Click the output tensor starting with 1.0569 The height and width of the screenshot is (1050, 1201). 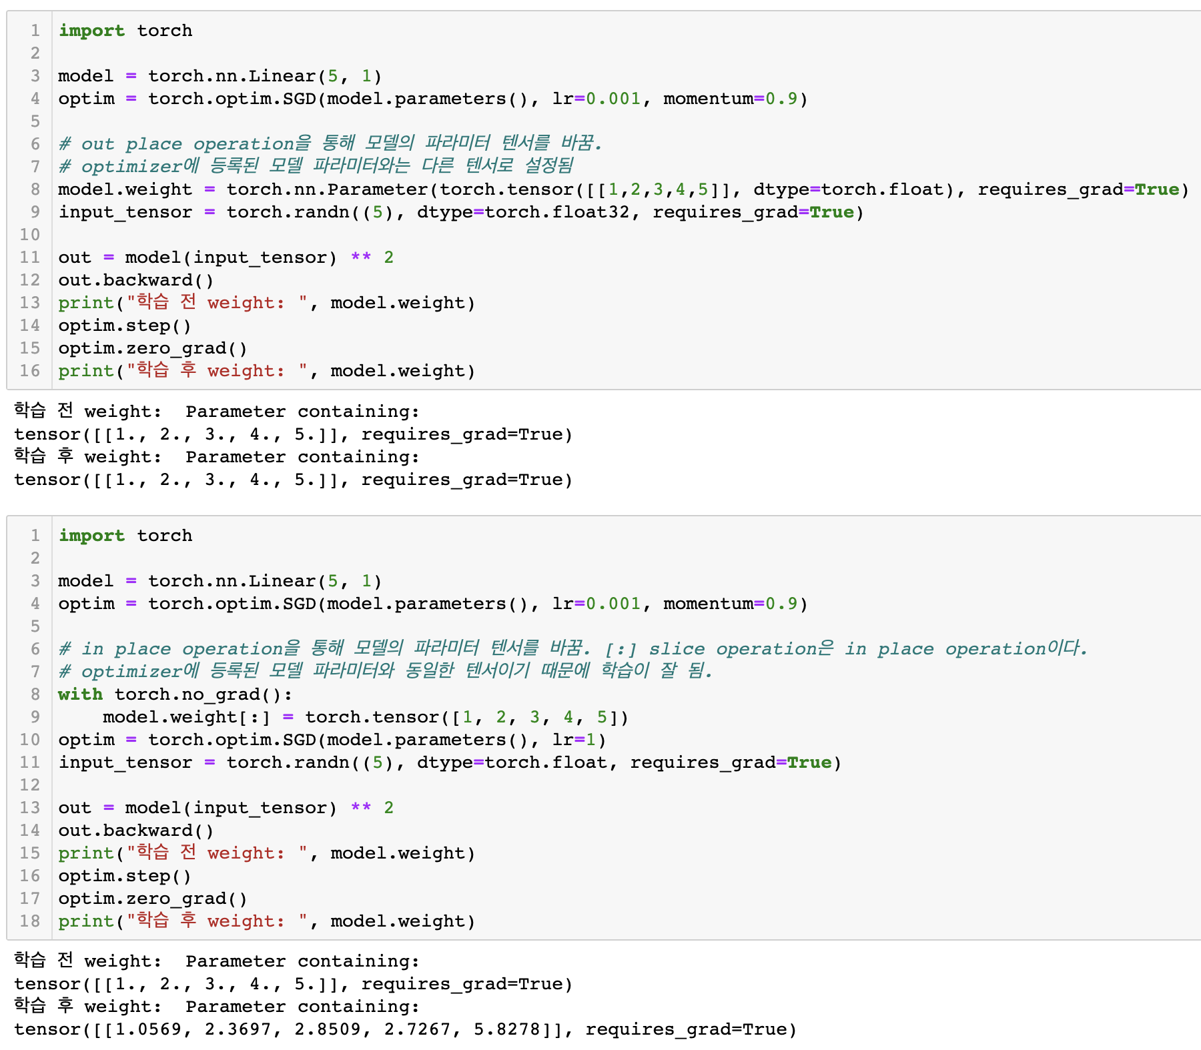pyautogui.click(x=404, y=1029)
